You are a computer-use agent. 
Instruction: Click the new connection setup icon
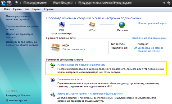tap(53, 66)
